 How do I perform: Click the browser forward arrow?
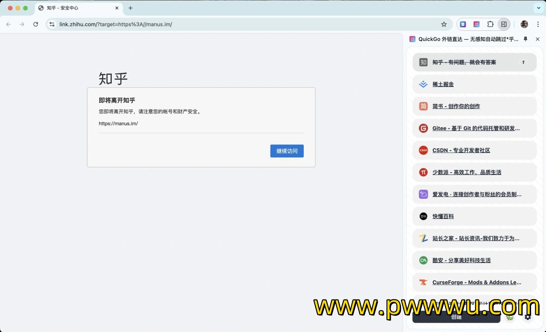tap(22, 24)
